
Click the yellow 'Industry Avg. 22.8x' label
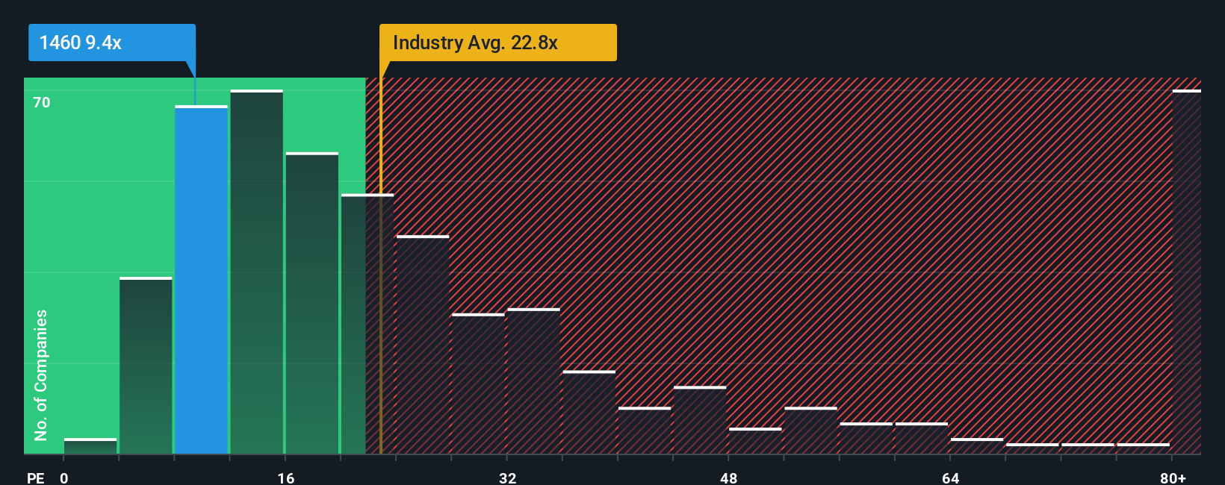pos(498,43)
